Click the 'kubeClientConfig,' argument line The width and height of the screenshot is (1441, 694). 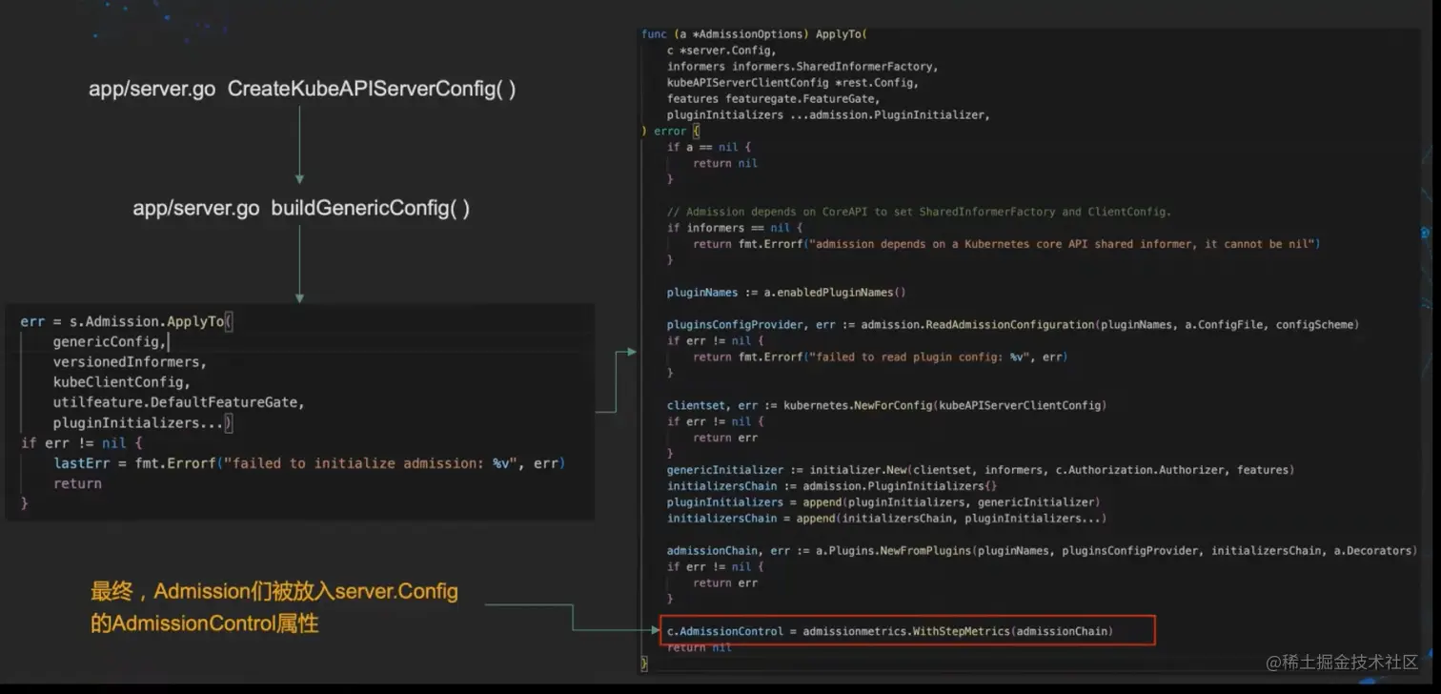click(x=122, y=382)
